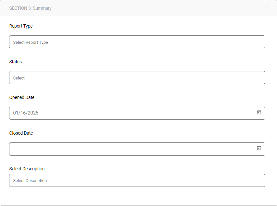Open the Closed Date calendar picker icon
The image size is (277, 206).
[x=259, y=148]
